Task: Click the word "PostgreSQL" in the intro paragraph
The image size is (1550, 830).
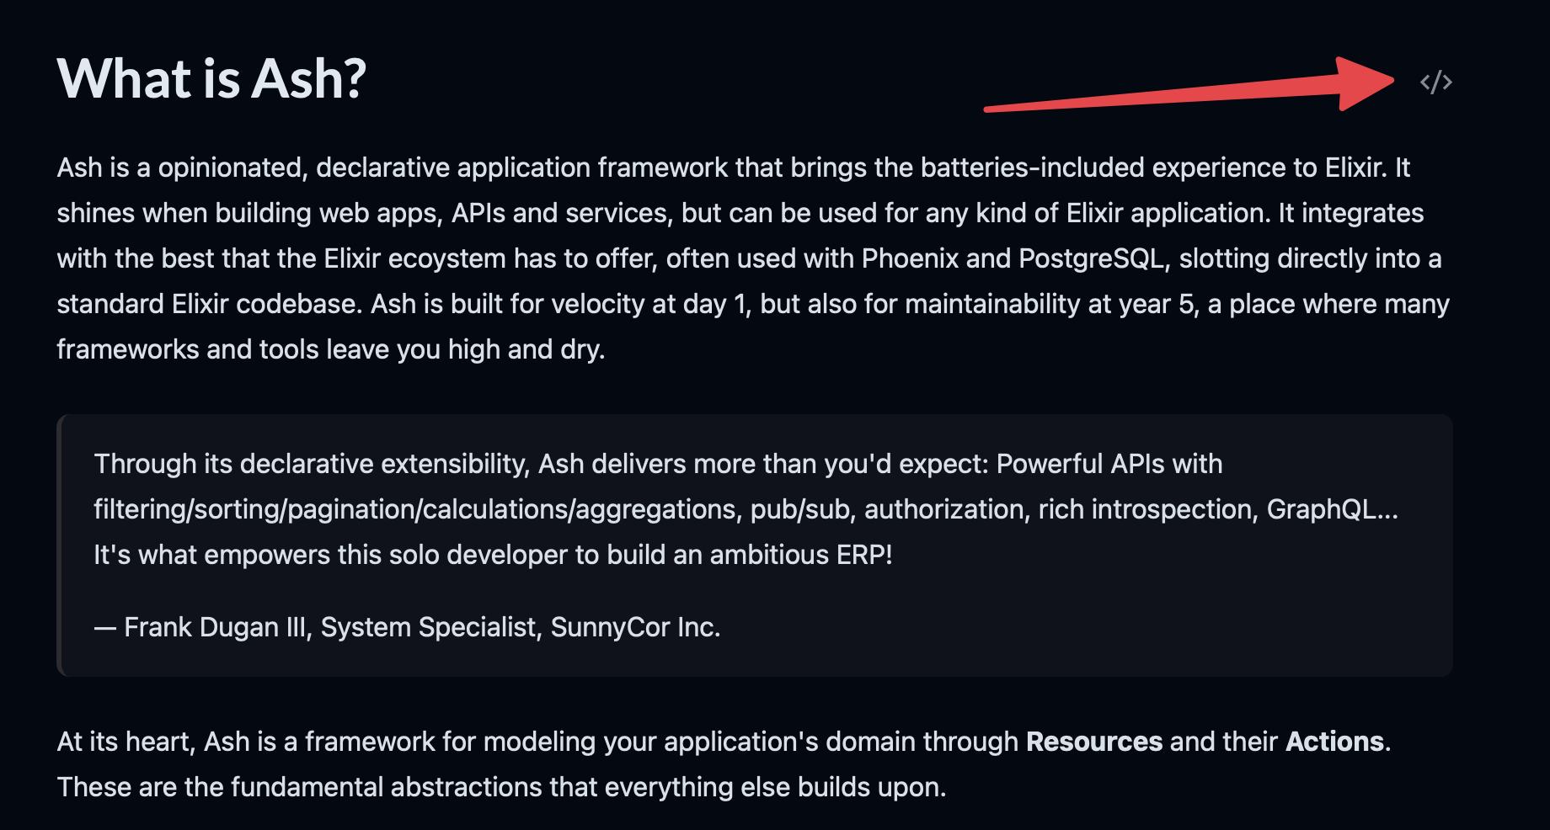Action: point(1093,258)
